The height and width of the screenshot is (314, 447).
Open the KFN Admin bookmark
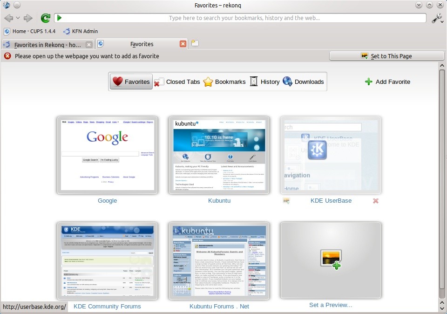(81, 31)
